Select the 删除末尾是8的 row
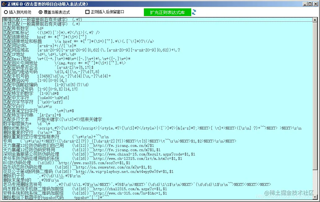Image resolution: width=320 pixels, height=202 pixels. [157, 180]
